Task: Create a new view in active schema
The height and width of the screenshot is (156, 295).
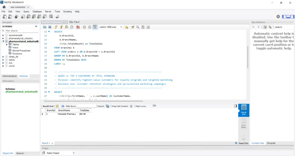Action: point(34,17)
